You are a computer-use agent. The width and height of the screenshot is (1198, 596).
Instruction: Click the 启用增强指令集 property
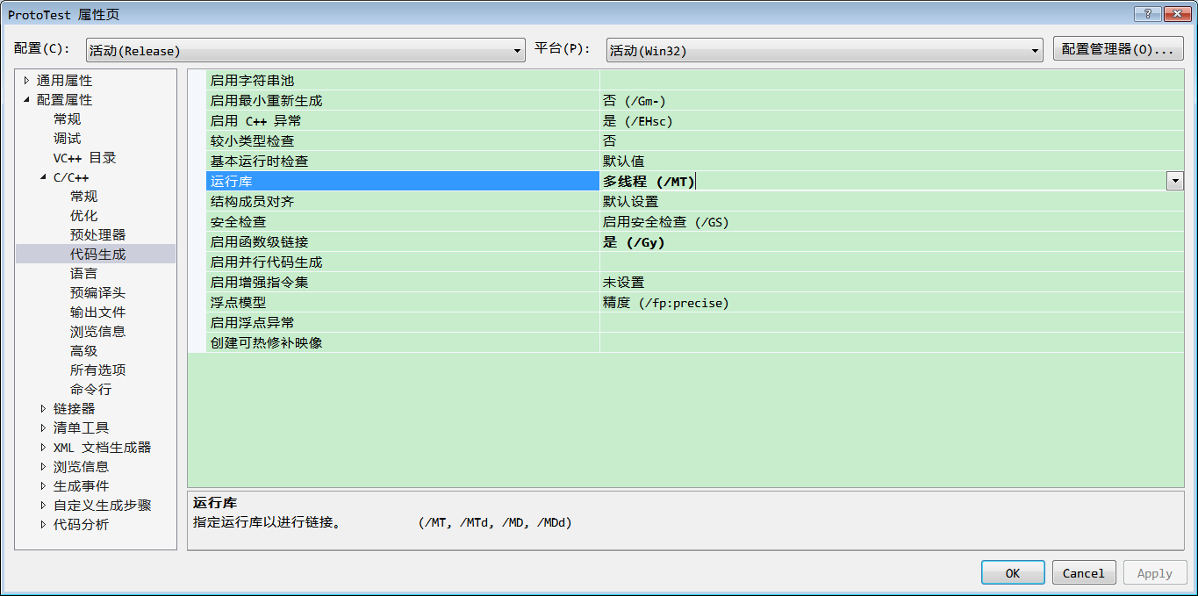pos(403,283)
